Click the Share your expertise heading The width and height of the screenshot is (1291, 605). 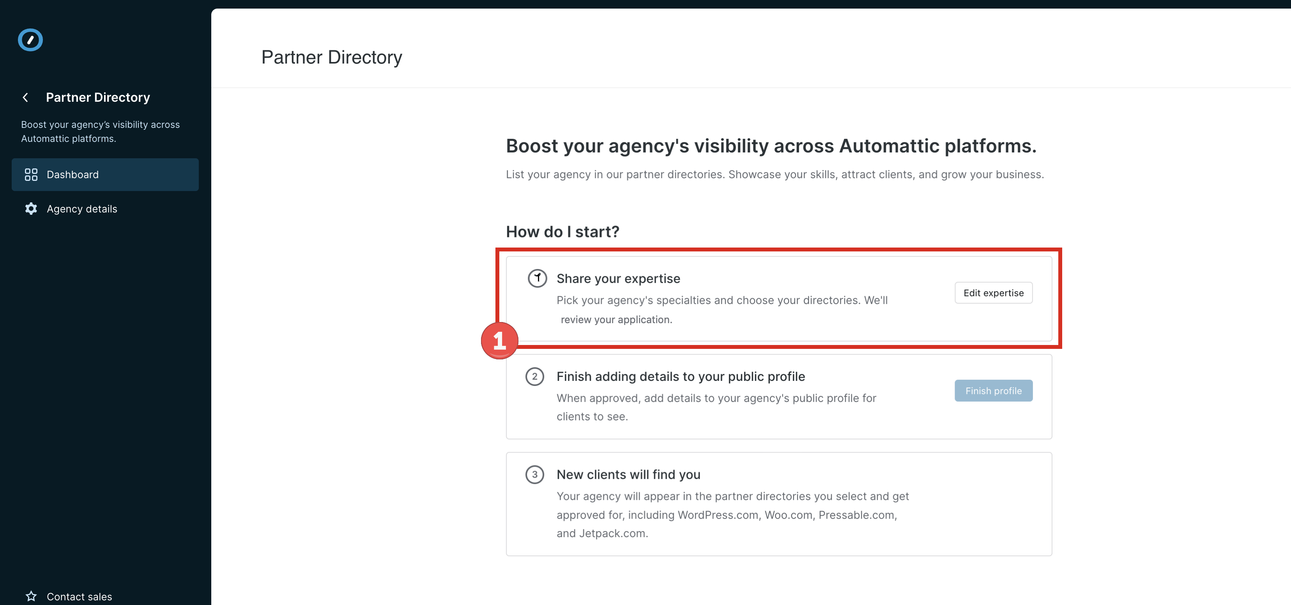tap(619, 279)
